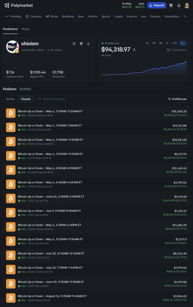Click the $1,086.02 position value
The width and height of the screenshot is (193, 307).
point(180,296)
